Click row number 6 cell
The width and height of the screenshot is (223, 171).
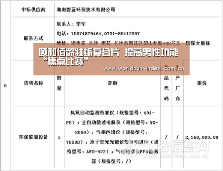point(5,85)
